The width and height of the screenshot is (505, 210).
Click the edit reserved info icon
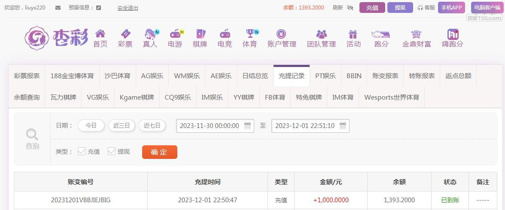point(99,8)
